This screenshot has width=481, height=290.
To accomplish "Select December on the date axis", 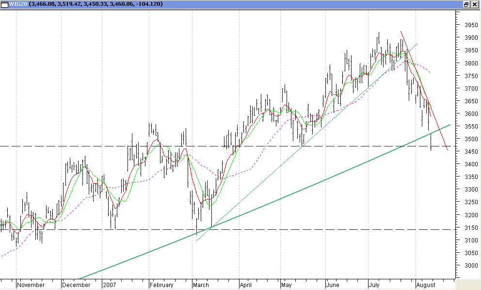I will coord(76,285).
